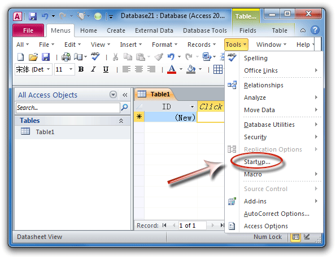Click the Fill color paint bucket icon
Screen dimensions: 336x257
coord(191,69)
